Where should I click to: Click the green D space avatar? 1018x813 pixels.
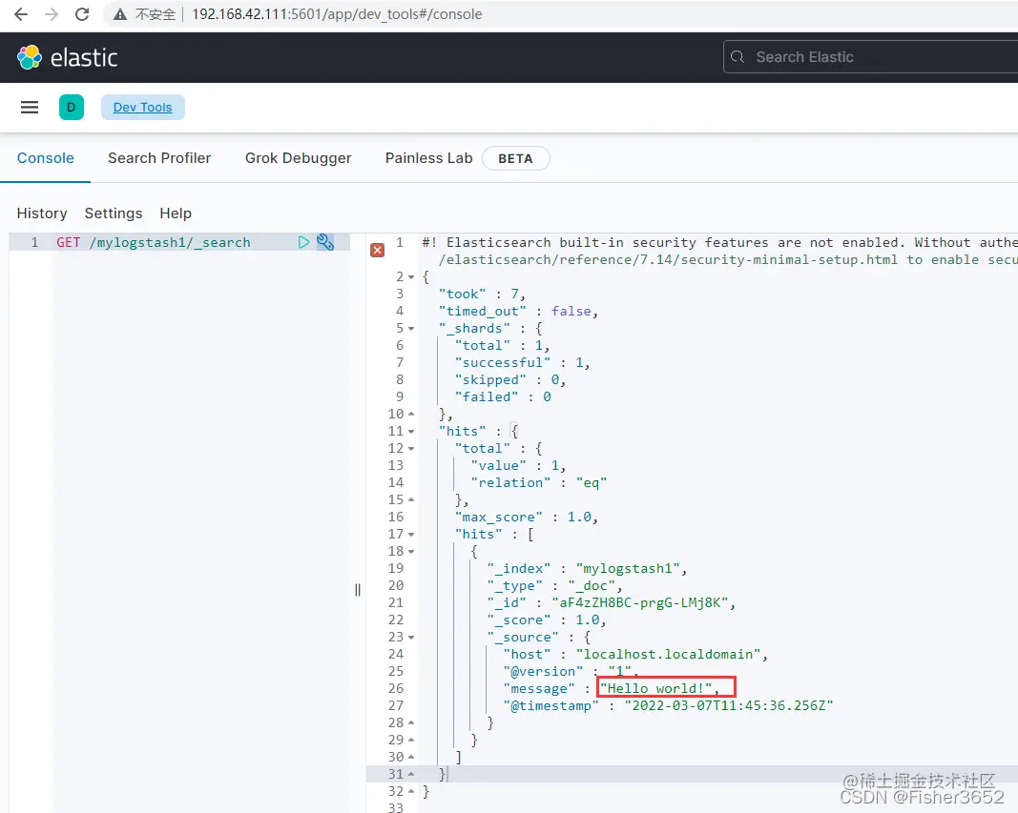pyautogui.click(x=72, y=107)
